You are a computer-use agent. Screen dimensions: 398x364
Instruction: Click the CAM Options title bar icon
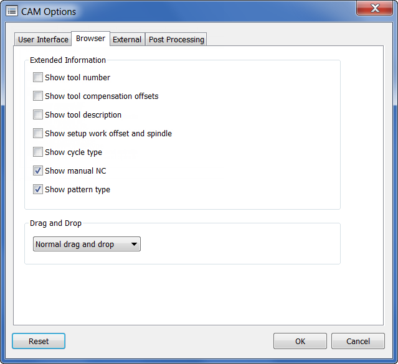pos(11,11)
